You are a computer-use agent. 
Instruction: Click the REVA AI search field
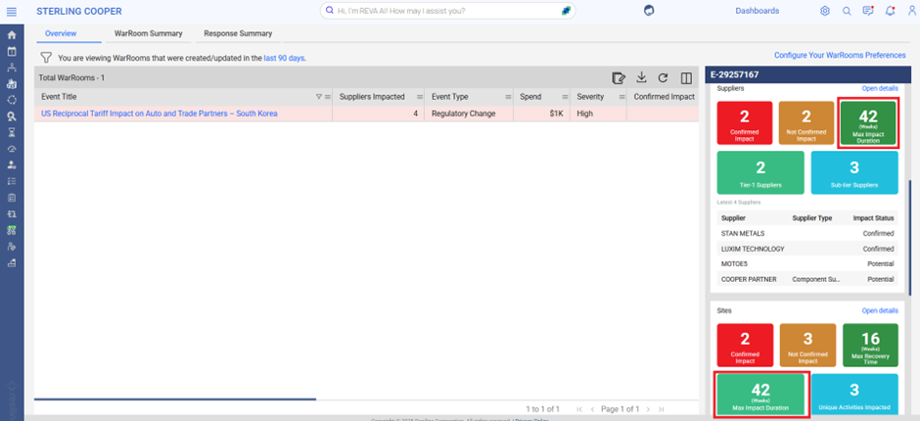(447, 11)
